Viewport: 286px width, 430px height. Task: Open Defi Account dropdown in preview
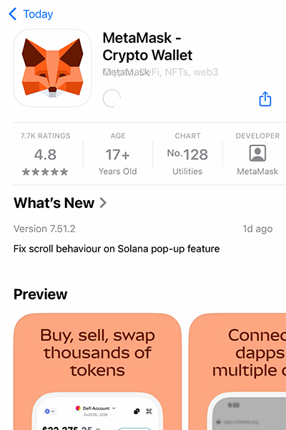pos(96,408)
